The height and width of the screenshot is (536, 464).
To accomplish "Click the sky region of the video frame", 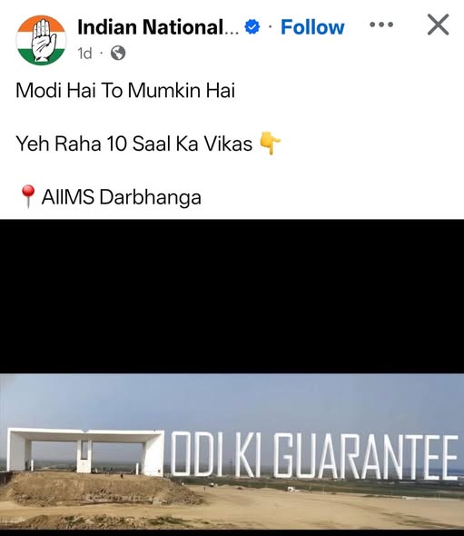I will 232,400.
